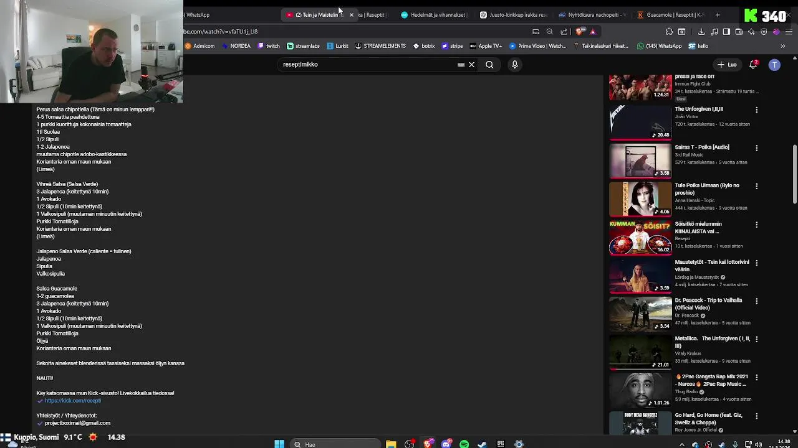Open the Dr. Peacock Trip to Valhalla thumbnail
This screenshot has width=798, height=448.
640,314
